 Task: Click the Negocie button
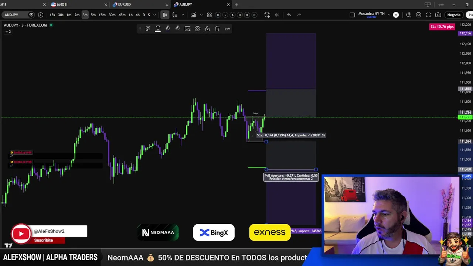tap(454, 15)
